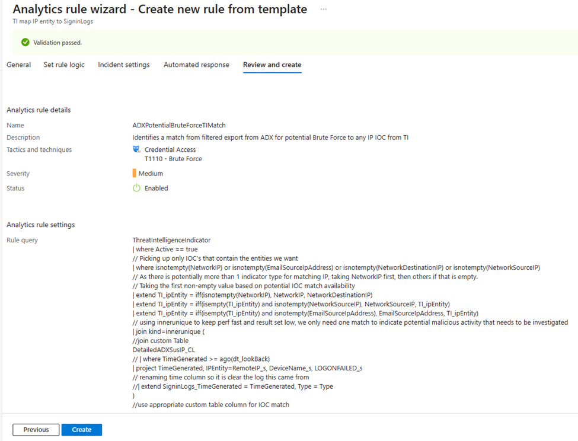Viewport: 578px width, 441px height.
Task: Select the Automated response tab
Action: click(x=196, y=65)
